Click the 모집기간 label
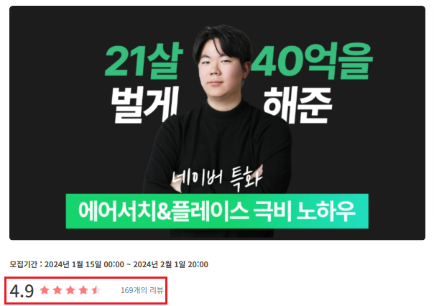 coord(23,264)
